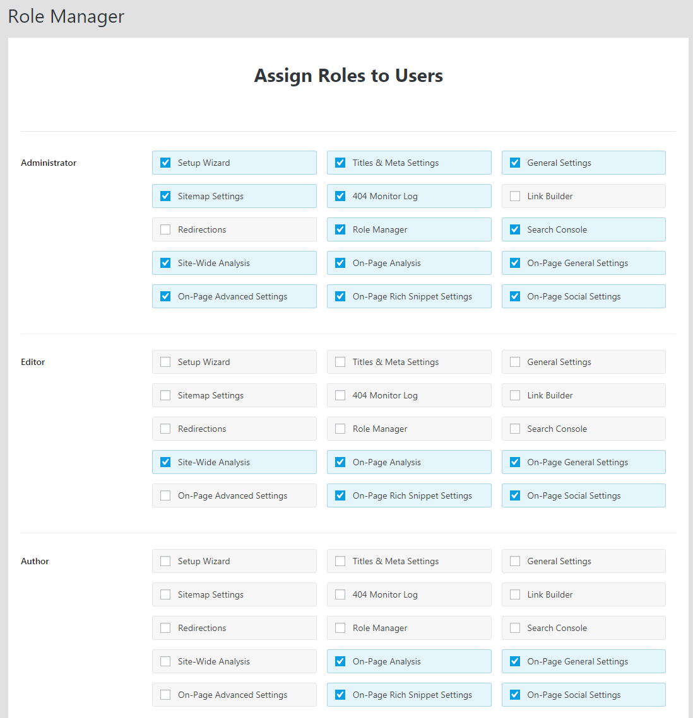
Task: Toggle Administrator Role Manager checkbox
Action: pyautogui.click(x=340, y=229)
